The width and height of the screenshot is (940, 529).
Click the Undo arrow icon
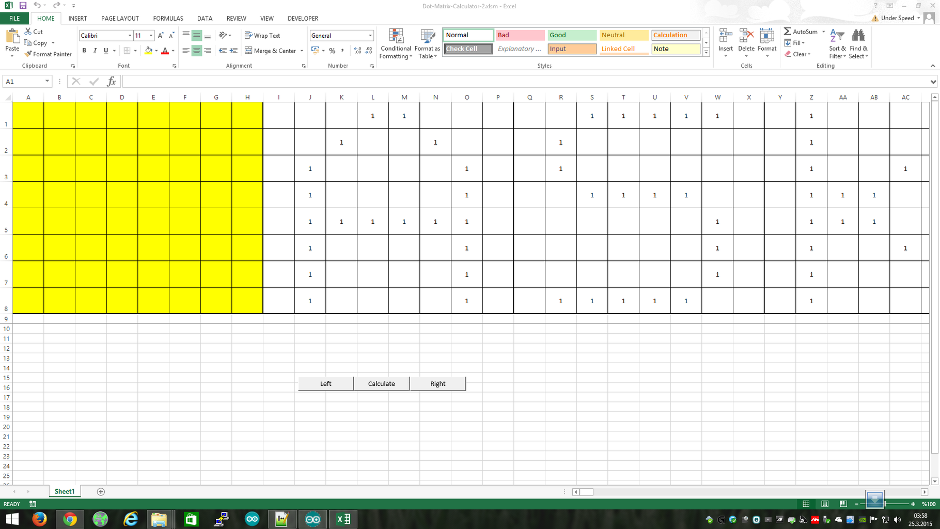[x=37, y=6]
